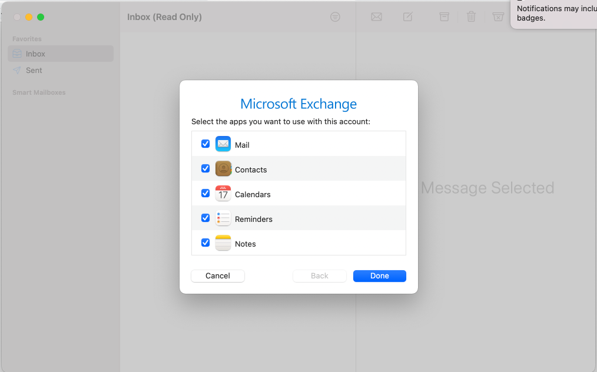Click the Reminders label text
Image resolution: width=597 pixels, height=372 pixels.
coord(254,220)
